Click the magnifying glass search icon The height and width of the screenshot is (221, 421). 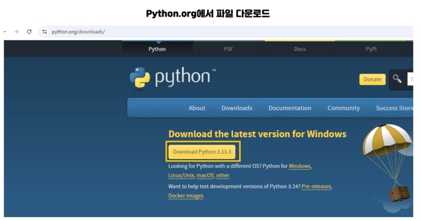[x=397, y=79]
